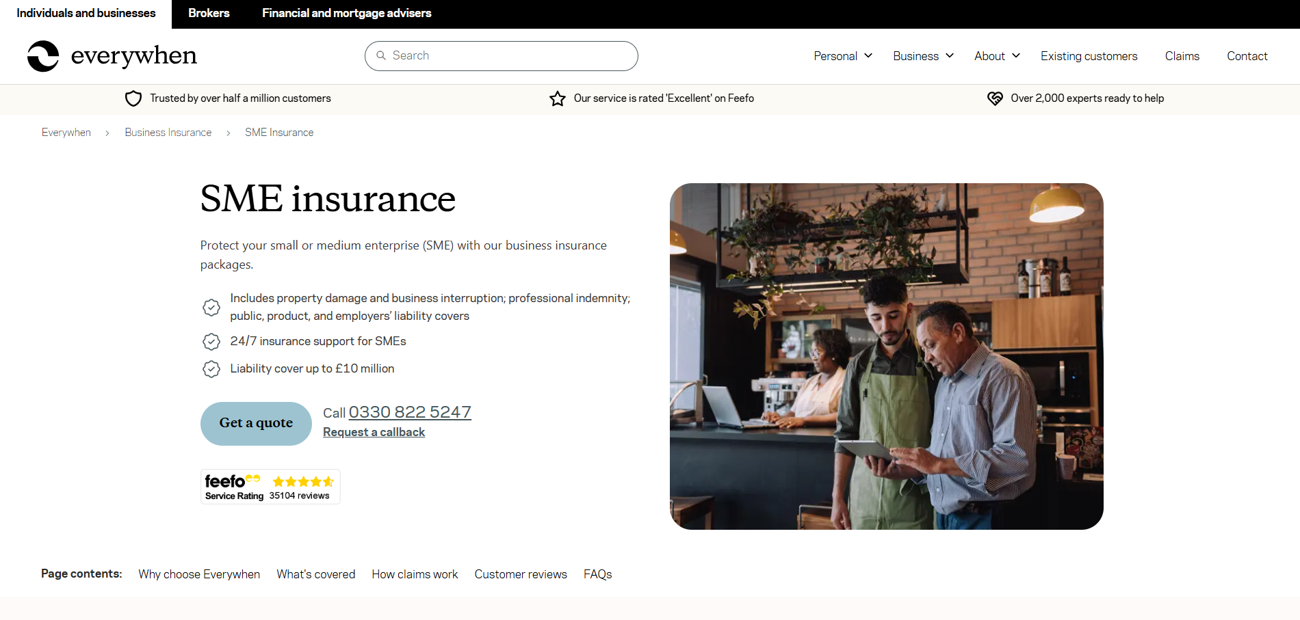Click the search magnifier icon

point(381,55)
